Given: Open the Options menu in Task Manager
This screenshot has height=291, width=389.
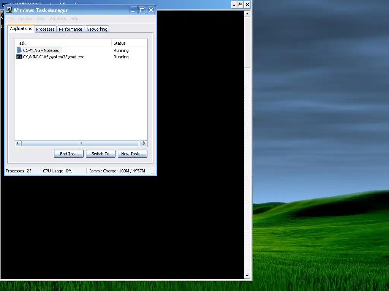Looking at the screenshot, I should 25,19.
